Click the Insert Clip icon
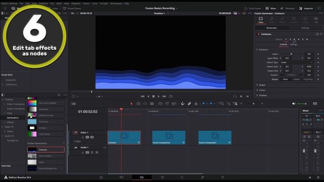324x182 pixels. [160, 104]
